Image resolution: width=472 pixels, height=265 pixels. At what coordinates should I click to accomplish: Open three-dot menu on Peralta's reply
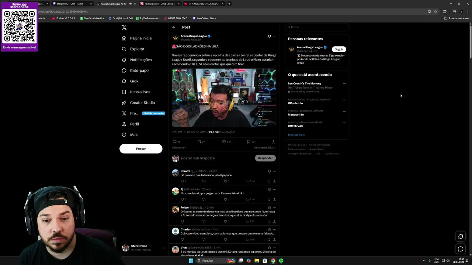pyautogui.click(x=274, y=171)
